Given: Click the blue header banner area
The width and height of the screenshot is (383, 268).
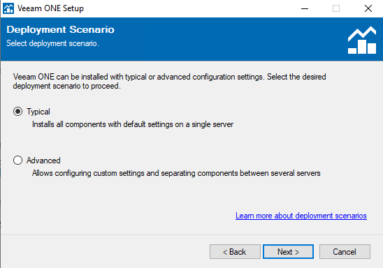Looking at the screenshot, I should pyautogui.click(x=191, y=39).
